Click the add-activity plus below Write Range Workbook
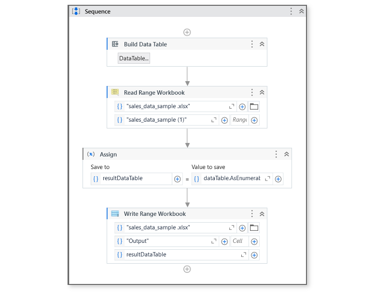The width and height of the screenshot is (389, 297). (x=187, y=269)
